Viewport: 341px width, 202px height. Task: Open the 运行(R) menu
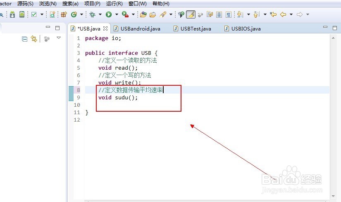[114, 4]
